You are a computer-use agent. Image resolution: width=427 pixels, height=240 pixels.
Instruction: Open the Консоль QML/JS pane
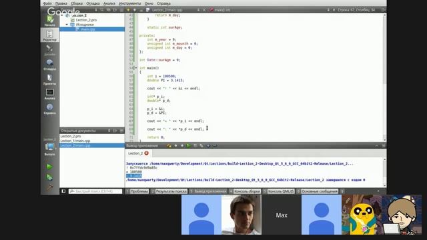pos(279,191)
